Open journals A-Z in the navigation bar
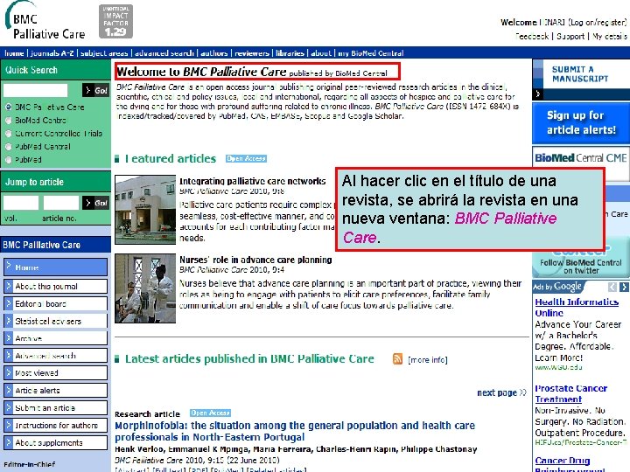Viewport: 630px width, 472px height. tap(52, 53)
